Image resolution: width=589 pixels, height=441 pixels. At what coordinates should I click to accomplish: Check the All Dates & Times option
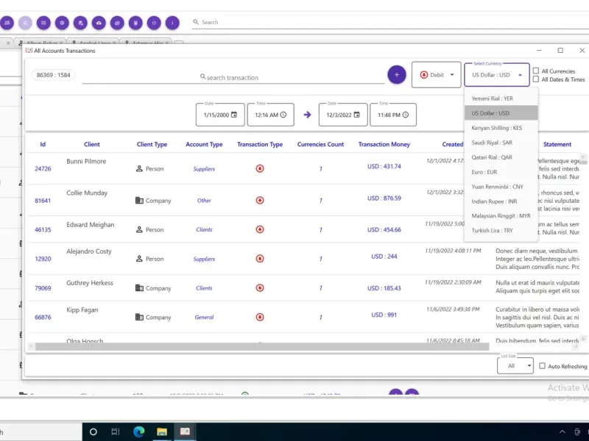(x=536, y=79)
